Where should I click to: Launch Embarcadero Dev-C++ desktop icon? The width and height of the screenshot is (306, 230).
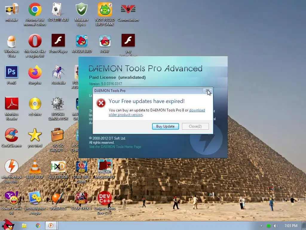click(x=105, y=198)
